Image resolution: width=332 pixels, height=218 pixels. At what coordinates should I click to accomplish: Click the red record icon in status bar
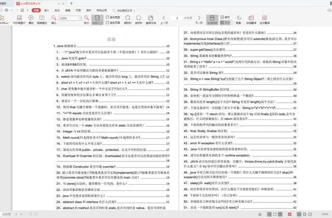(x=289, y=214)
